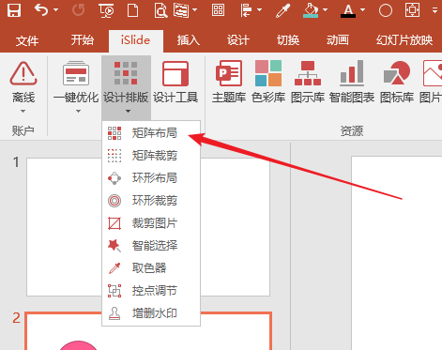Image resolution: width=442 pixels, height=350 pixels.
Task: Click the 设计排版 button
Action: coord(126,87)
